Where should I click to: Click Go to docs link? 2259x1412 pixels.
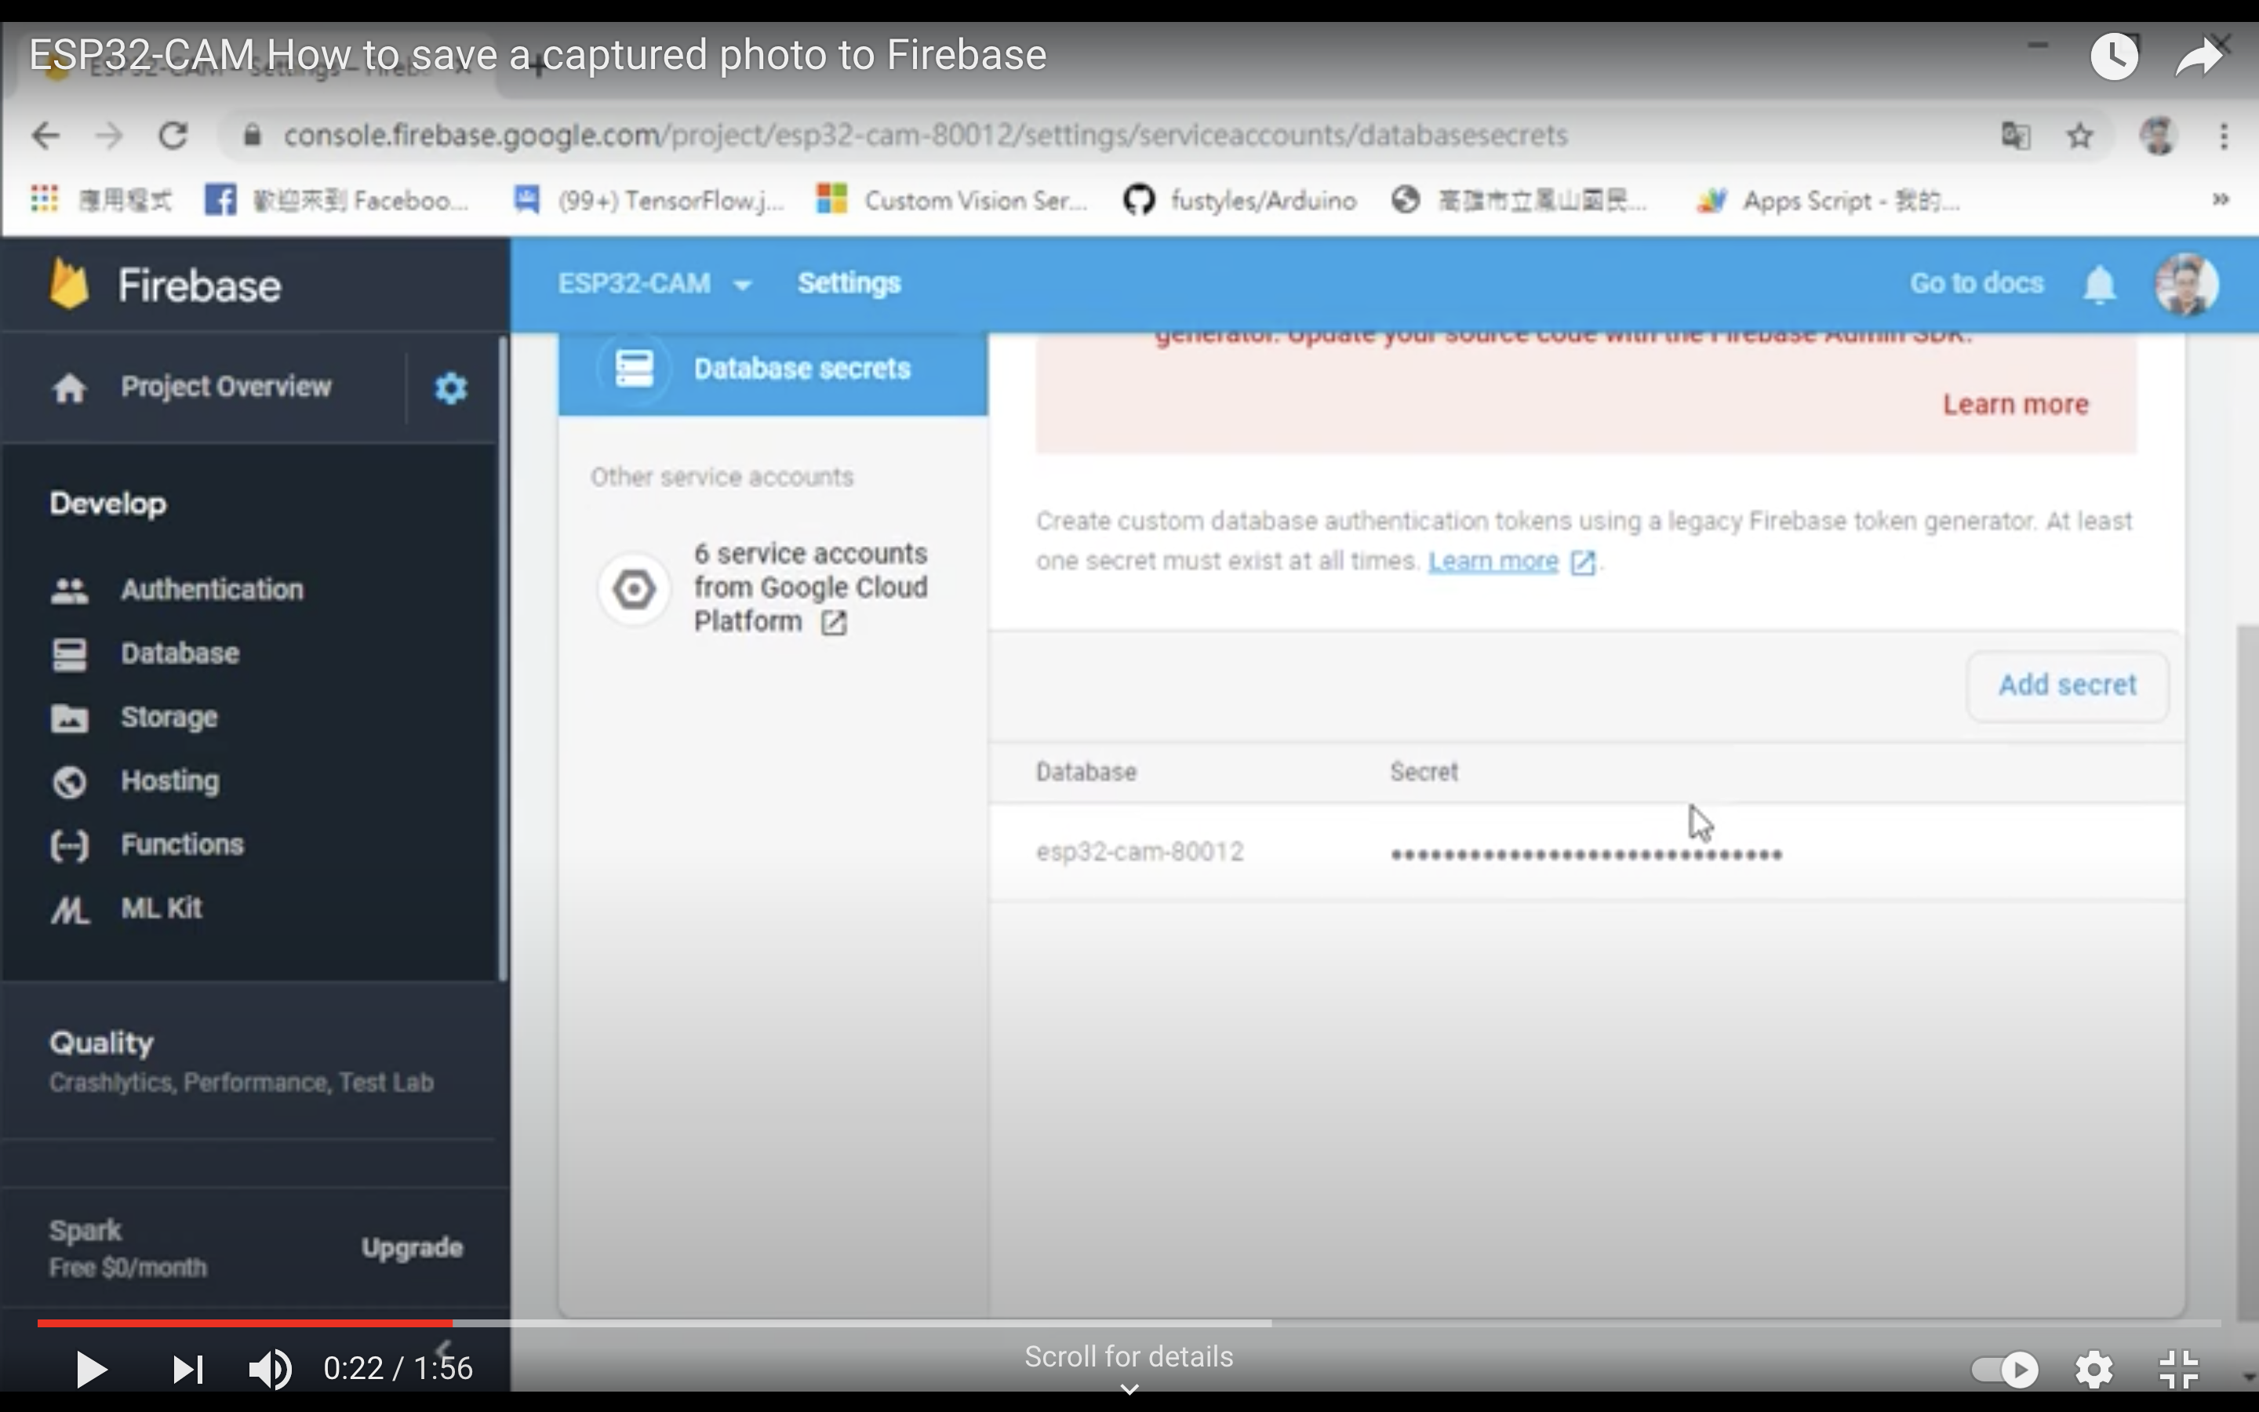(x=1976, y=284)
